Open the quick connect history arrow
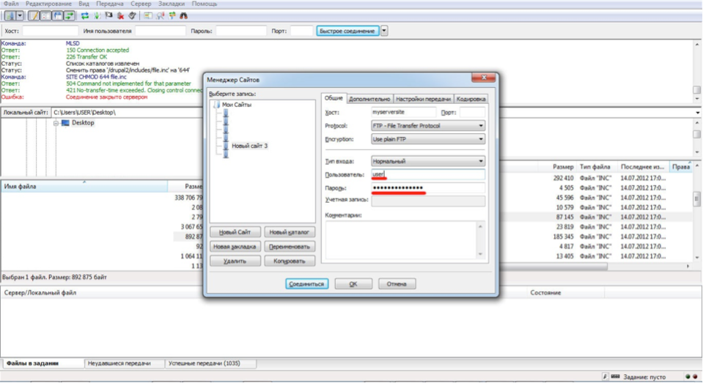 384,31
